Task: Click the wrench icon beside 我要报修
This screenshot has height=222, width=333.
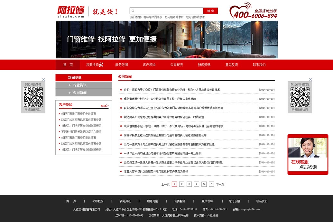Action: pos(101,65)
